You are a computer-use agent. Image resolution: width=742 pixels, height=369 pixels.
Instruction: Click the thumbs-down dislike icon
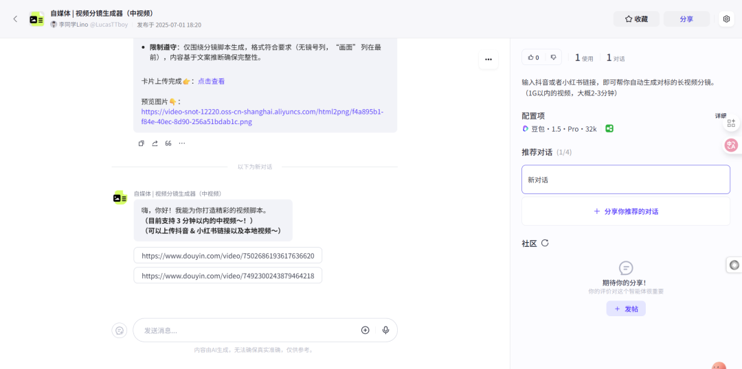(552, 58)
